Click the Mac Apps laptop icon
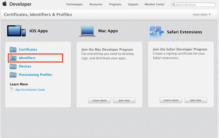 [87, 31]
